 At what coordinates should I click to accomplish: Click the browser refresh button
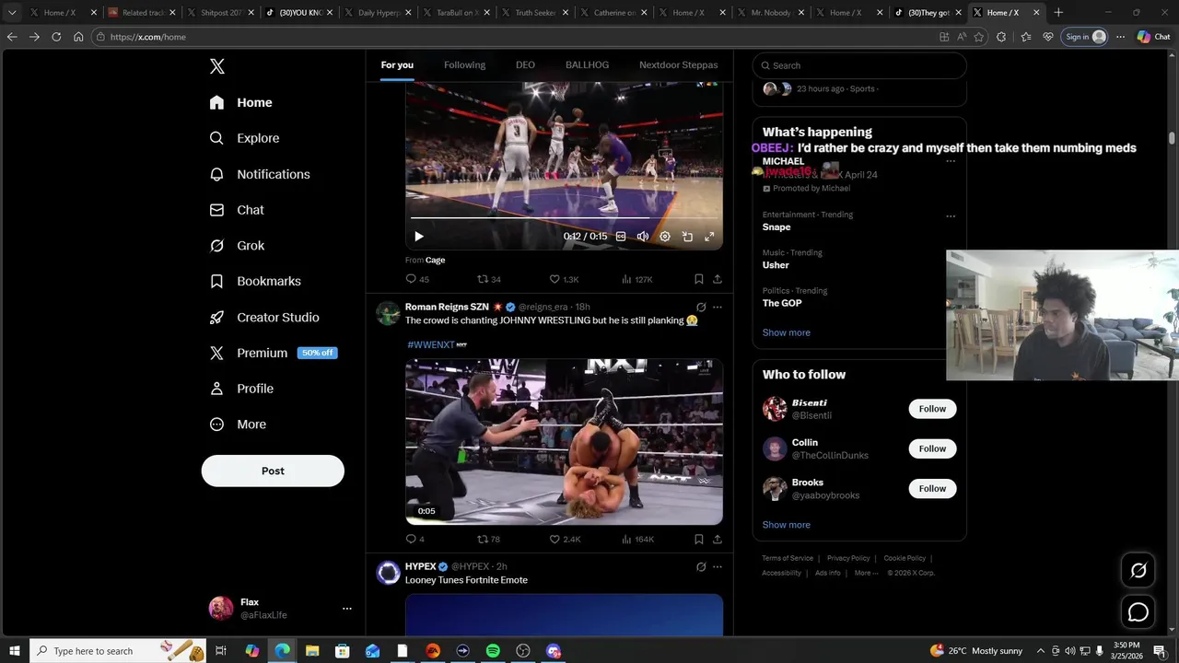click(56, 37)
